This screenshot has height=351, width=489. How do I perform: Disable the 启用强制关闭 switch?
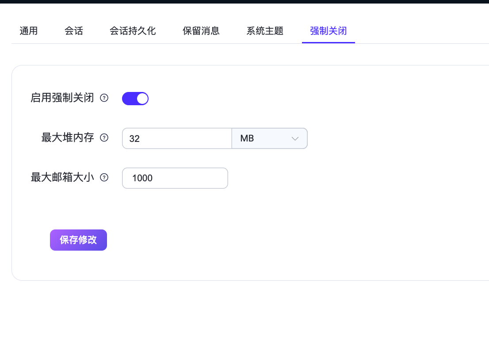(x=135, y=99)
